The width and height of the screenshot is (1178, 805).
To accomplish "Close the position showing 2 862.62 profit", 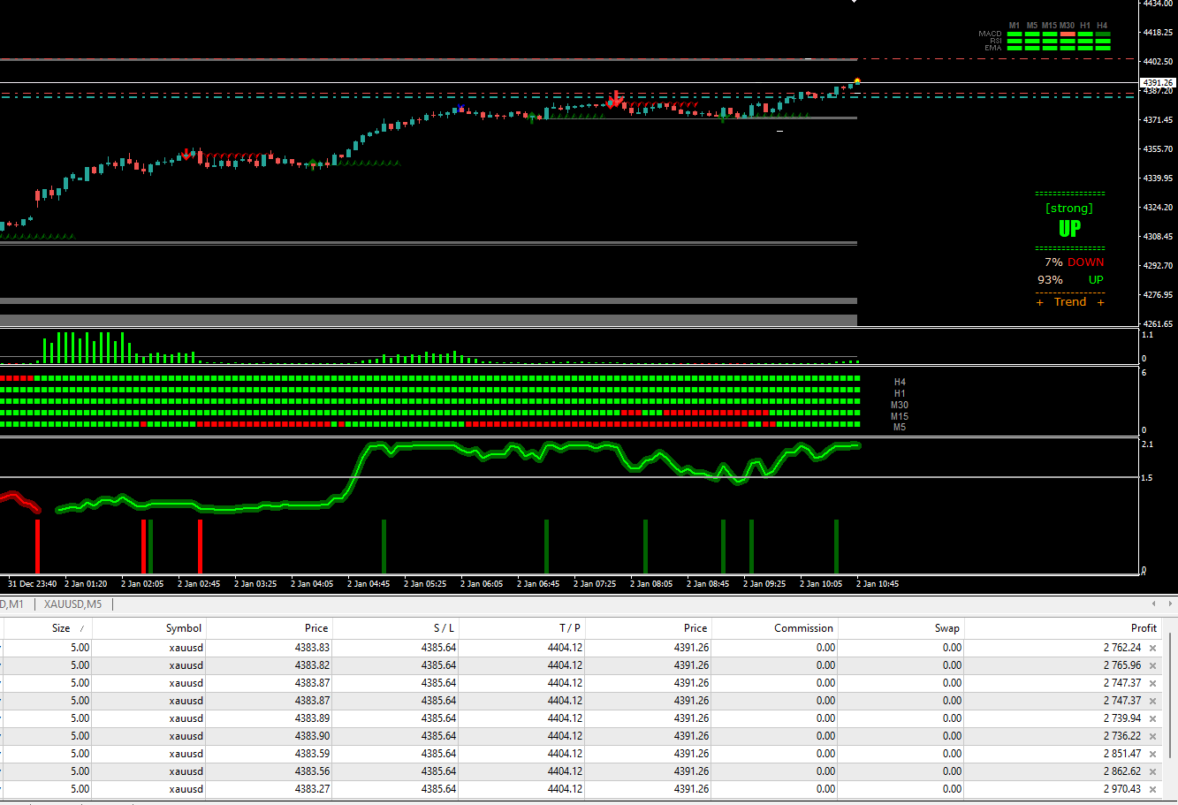I will 1152,771.
